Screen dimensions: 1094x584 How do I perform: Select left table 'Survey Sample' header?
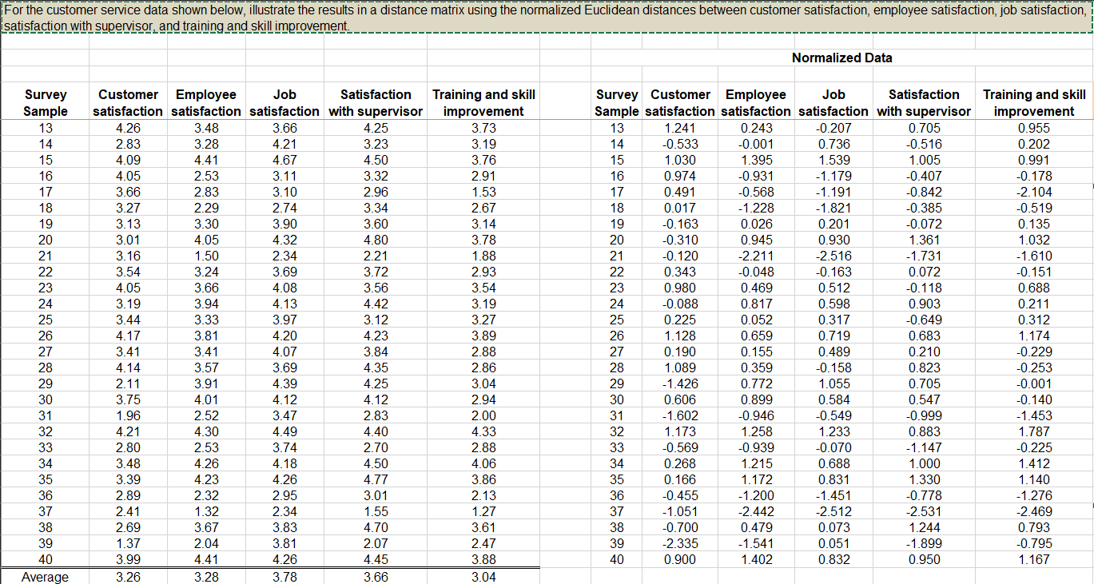coord(46,103)
